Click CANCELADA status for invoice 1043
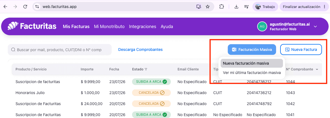 click(151, 93)
